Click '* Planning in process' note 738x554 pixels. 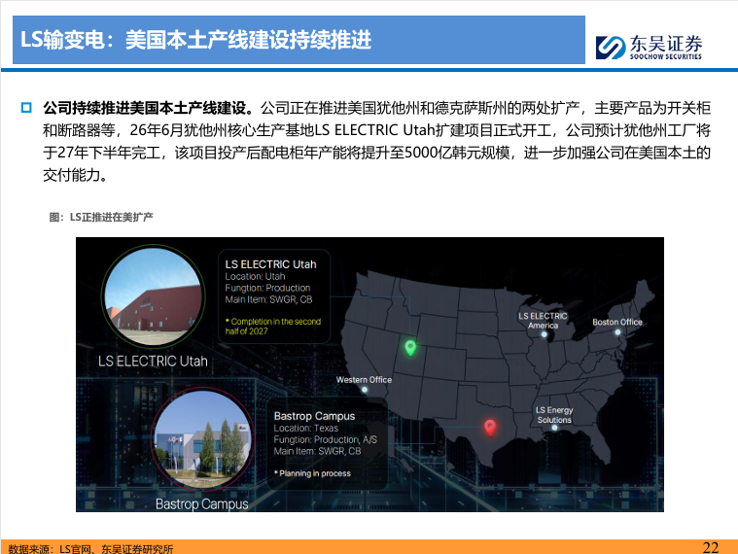pyautogui.click(x=312, y=473)
